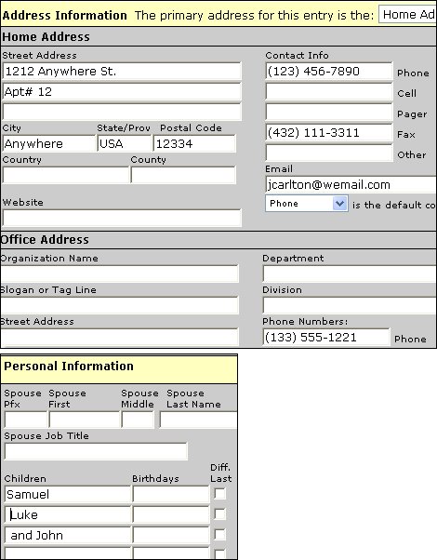Click the empty Pager number field

329,112
